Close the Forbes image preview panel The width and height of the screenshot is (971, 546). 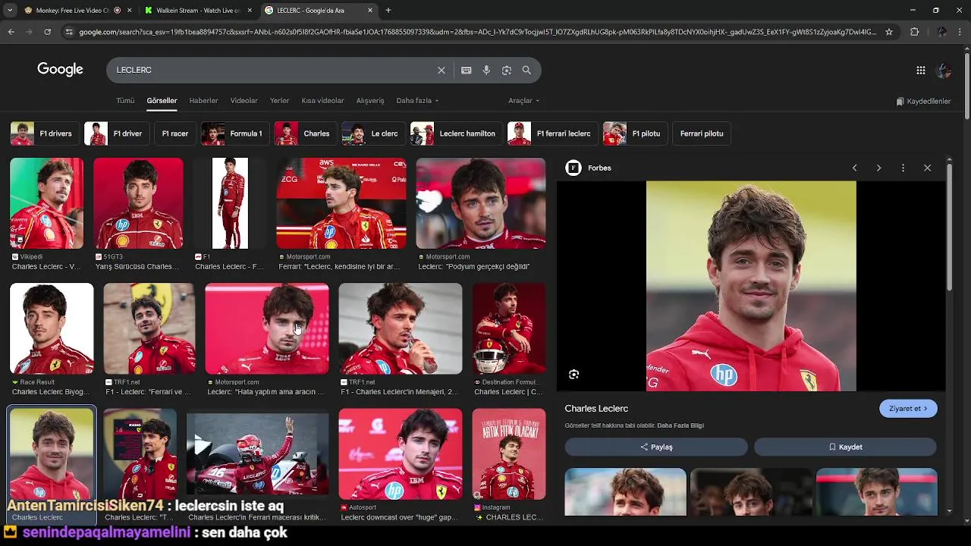927,168
